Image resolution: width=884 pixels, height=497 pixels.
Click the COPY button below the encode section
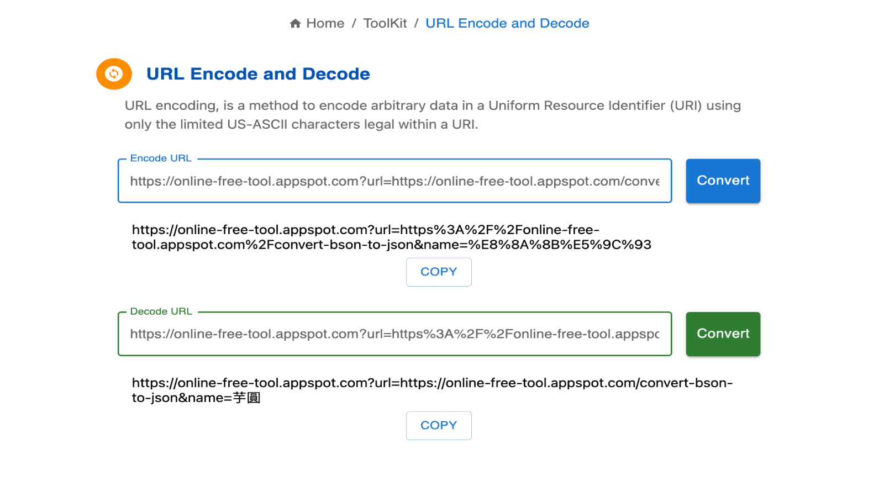tap(439, 271)
